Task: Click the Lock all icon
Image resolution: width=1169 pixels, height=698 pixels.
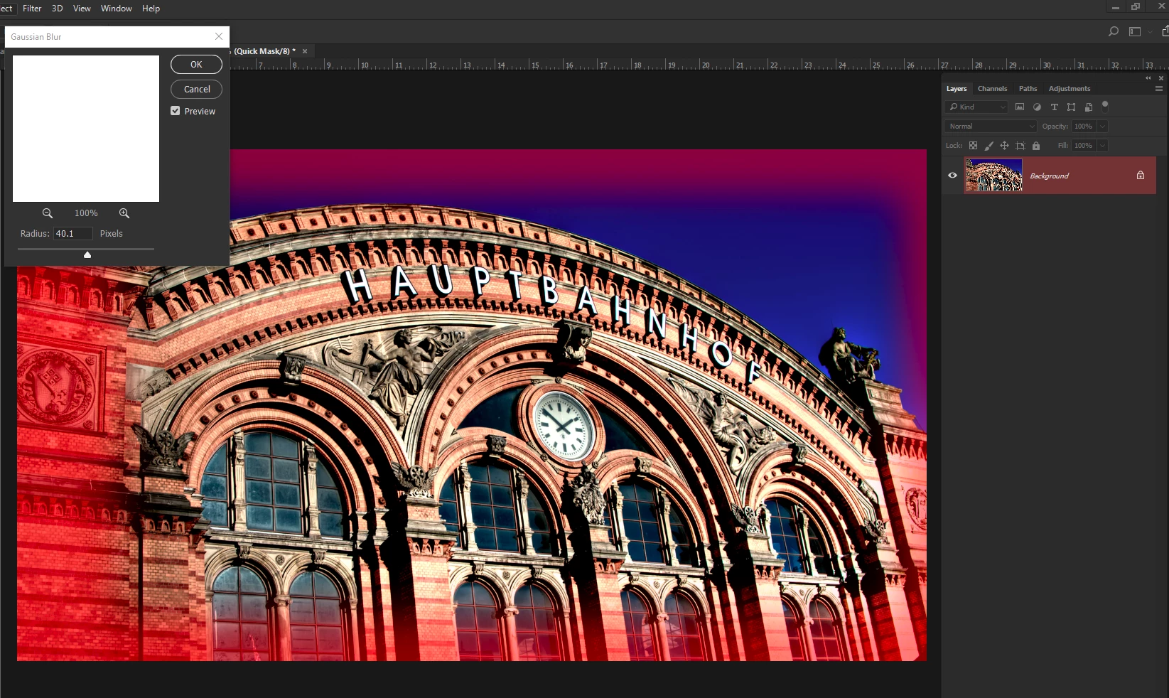Action: (x=1036, y=146)
